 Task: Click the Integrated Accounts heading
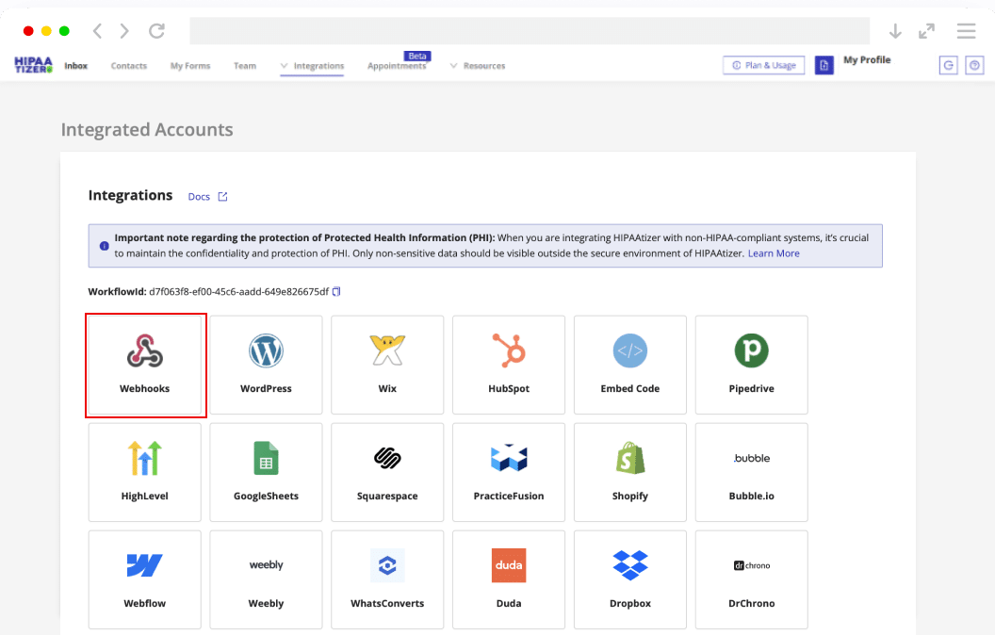pos(147,129)
